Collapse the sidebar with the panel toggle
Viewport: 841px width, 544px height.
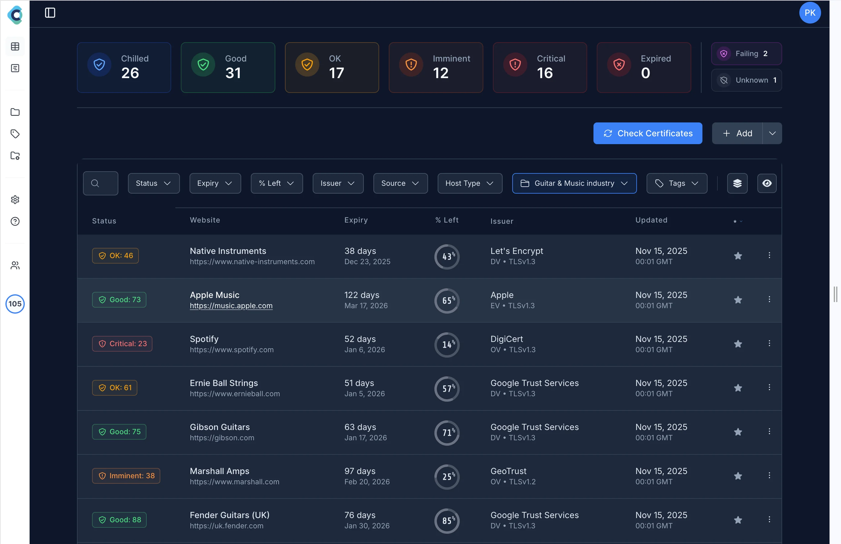[x=50, y=13]
